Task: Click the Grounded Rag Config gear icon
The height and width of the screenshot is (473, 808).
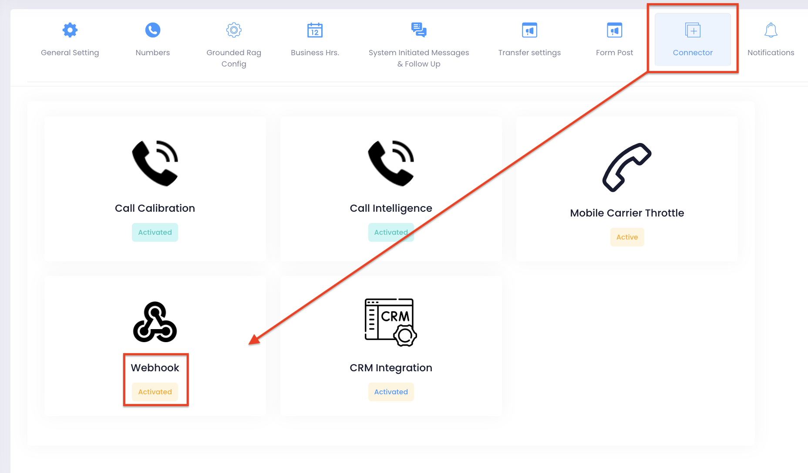Action: [234, 30]
